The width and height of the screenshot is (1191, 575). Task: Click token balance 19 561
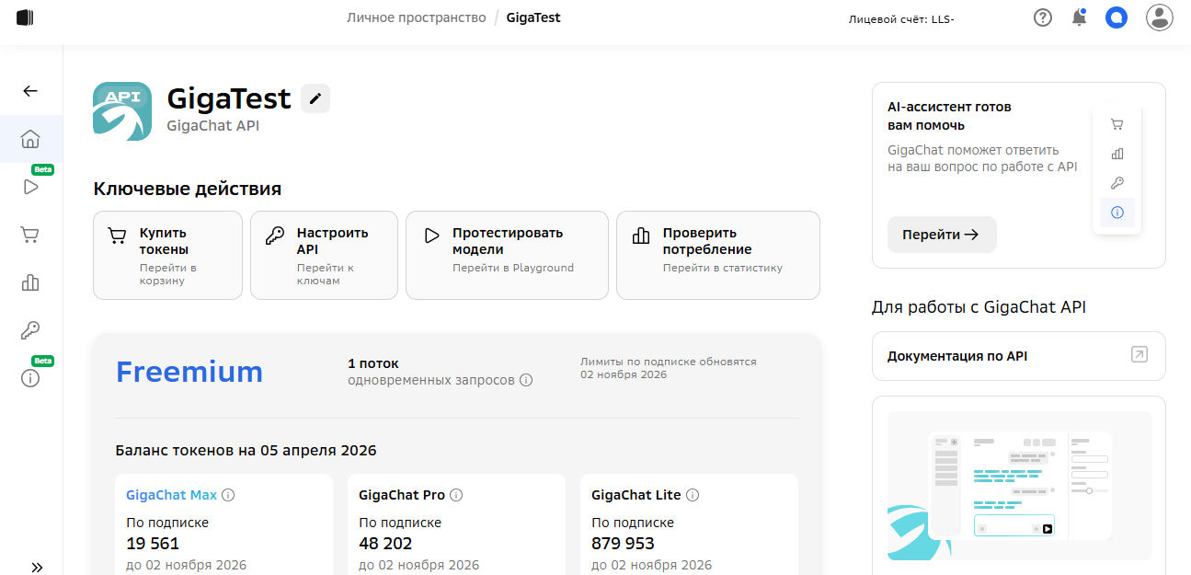point(153,544)
